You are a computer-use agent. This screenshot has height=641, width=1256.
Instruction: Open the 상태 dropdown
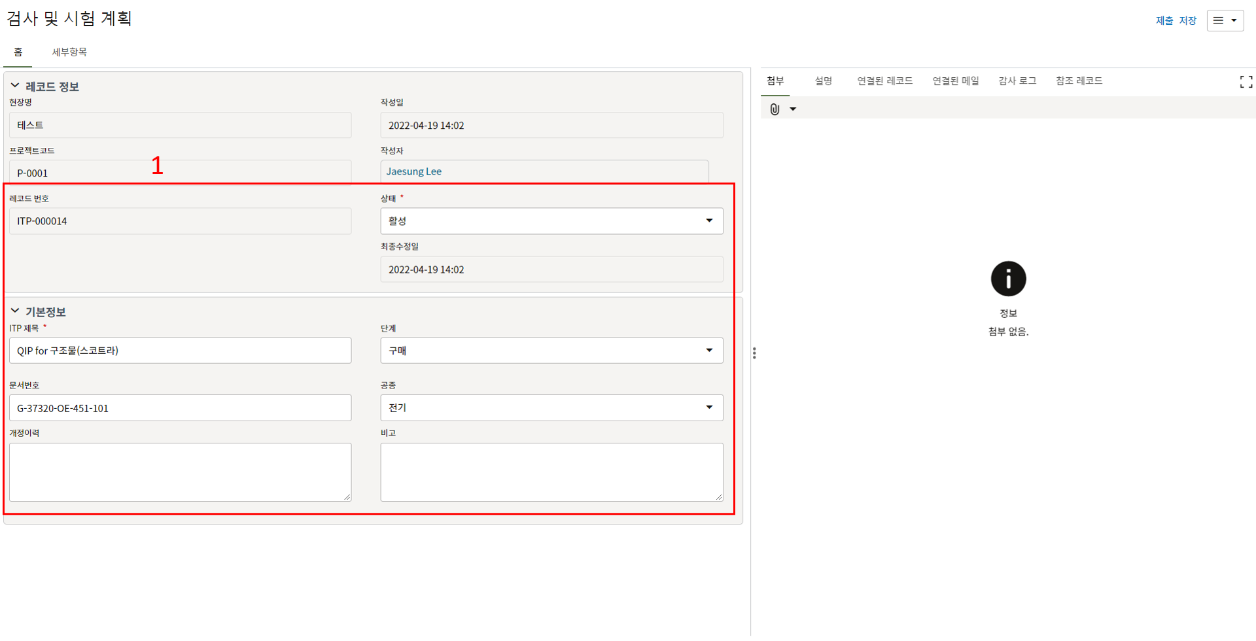coord(551,221)
